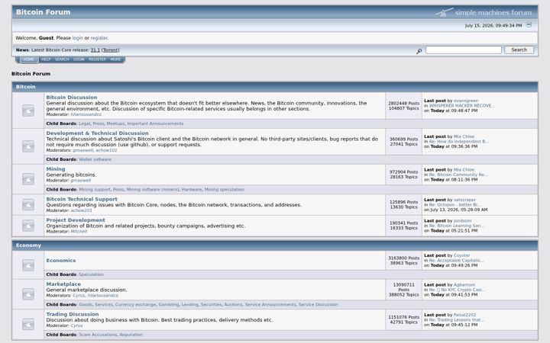Open the Economics board

[60, 261]
